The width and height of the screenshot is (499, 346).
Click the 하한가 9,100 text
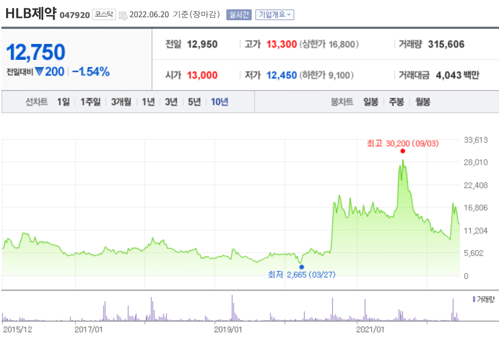(x=326, y=75)
